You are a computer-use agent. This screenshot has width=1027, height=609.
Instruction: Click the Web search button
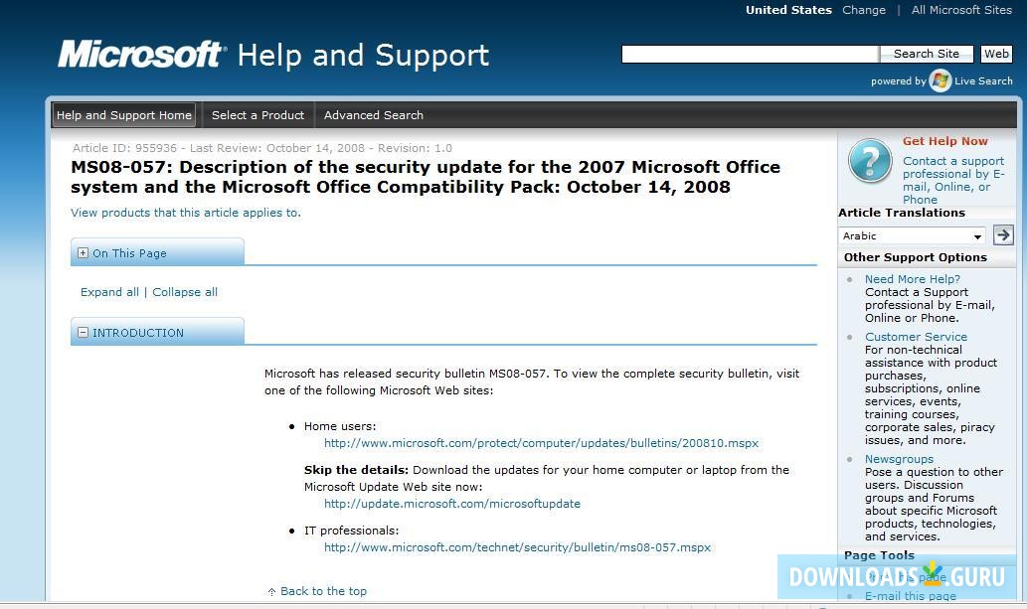point(996,54)
